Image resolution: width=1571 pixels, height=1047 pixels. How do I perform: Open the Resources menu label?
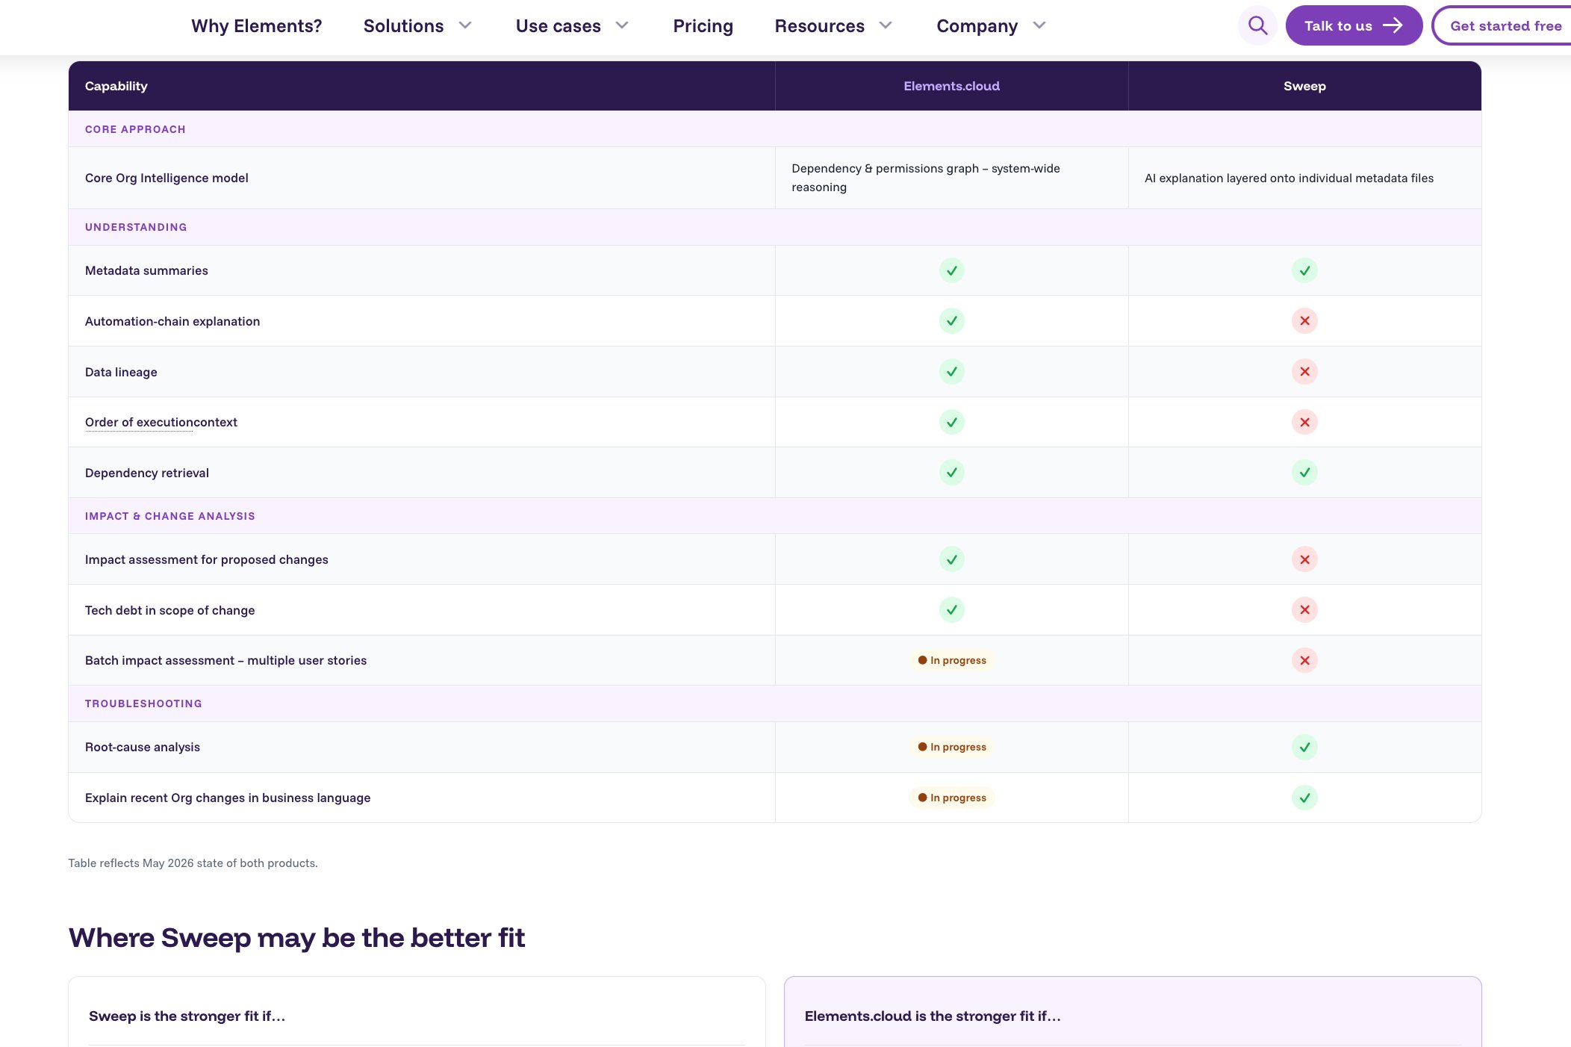point(819,26)
